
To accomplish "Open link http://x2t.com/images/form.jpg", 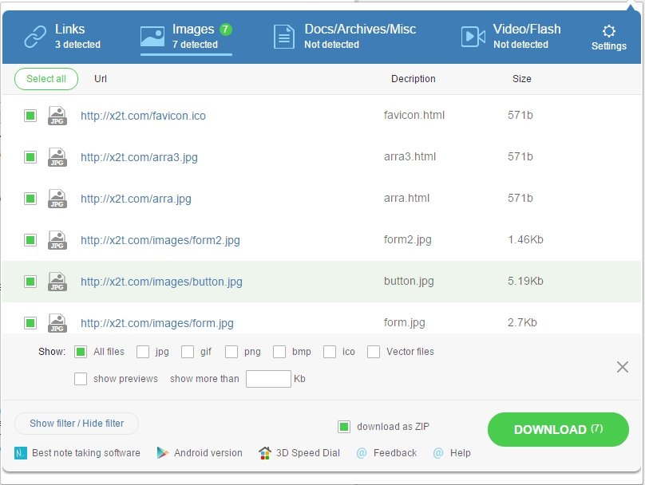I will [157, 324].
